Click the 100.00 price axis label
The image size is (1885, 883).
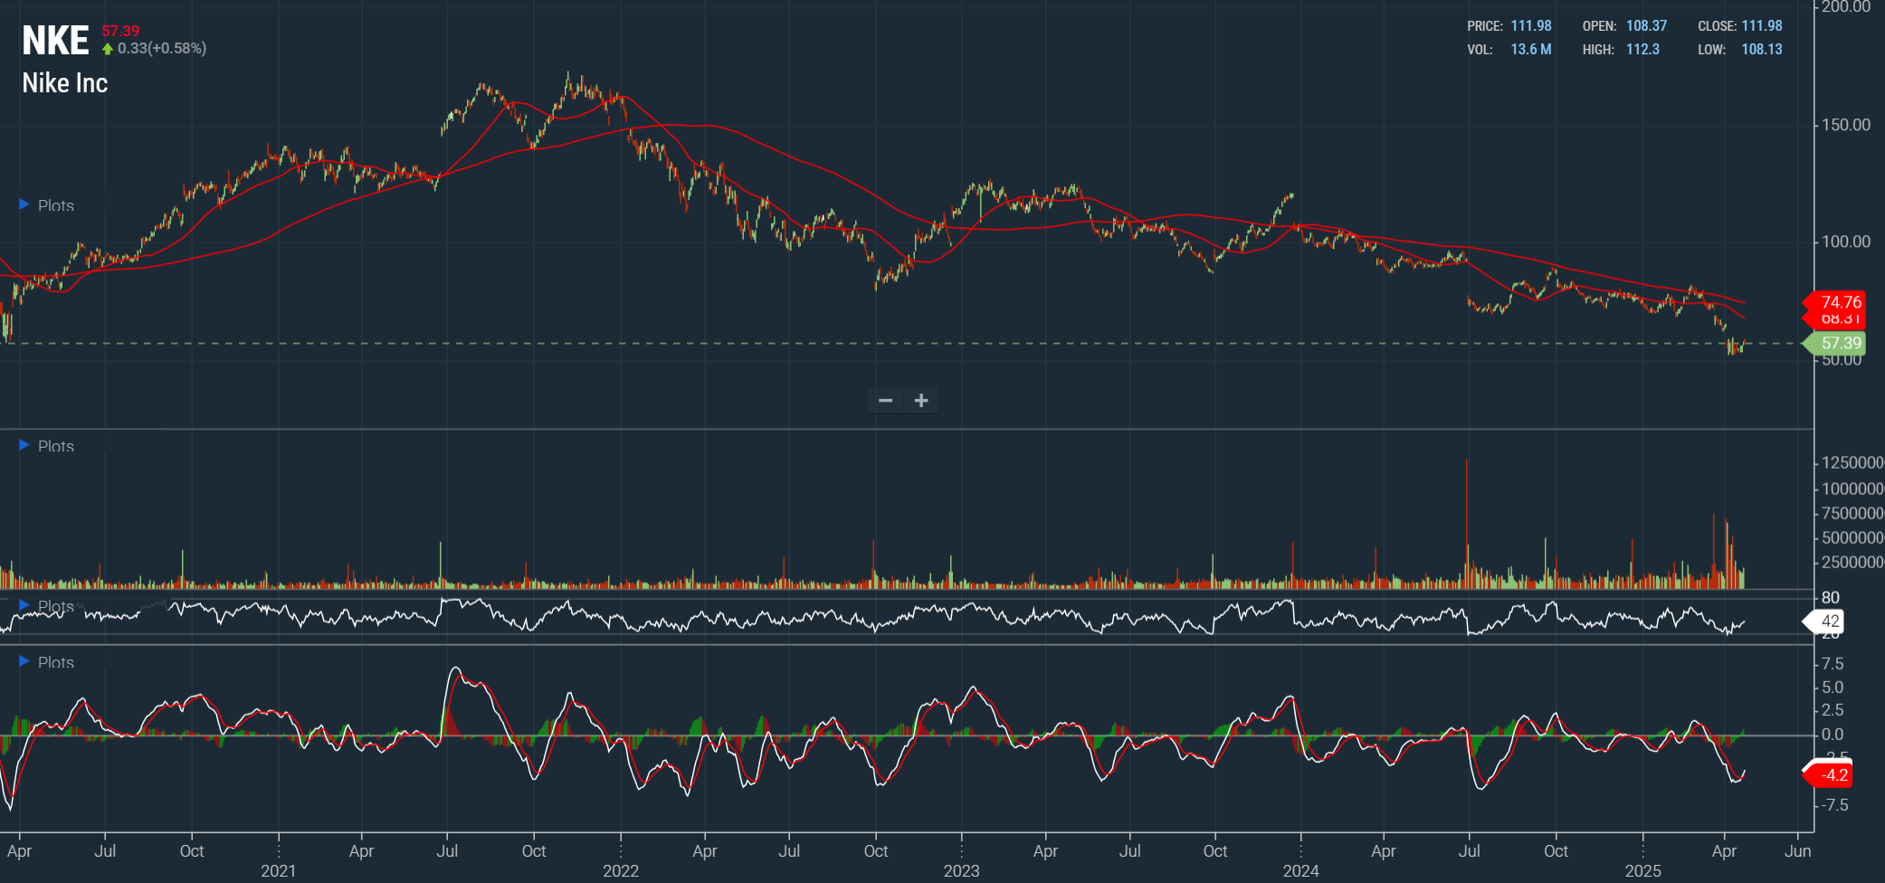tap(1846, 242)
